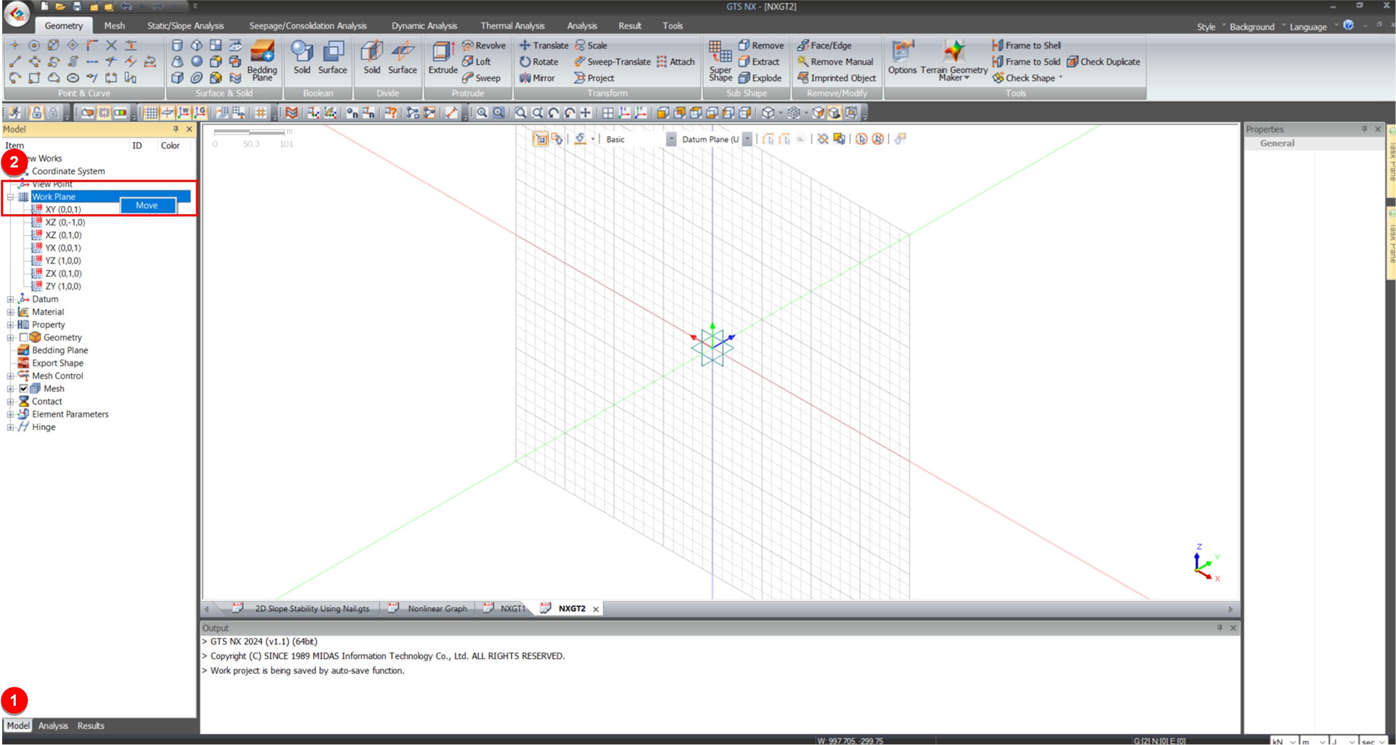This screenshot has width=1396, height=745.
Task: Toggle the grid snap hash icon
Action: (261, 113)
